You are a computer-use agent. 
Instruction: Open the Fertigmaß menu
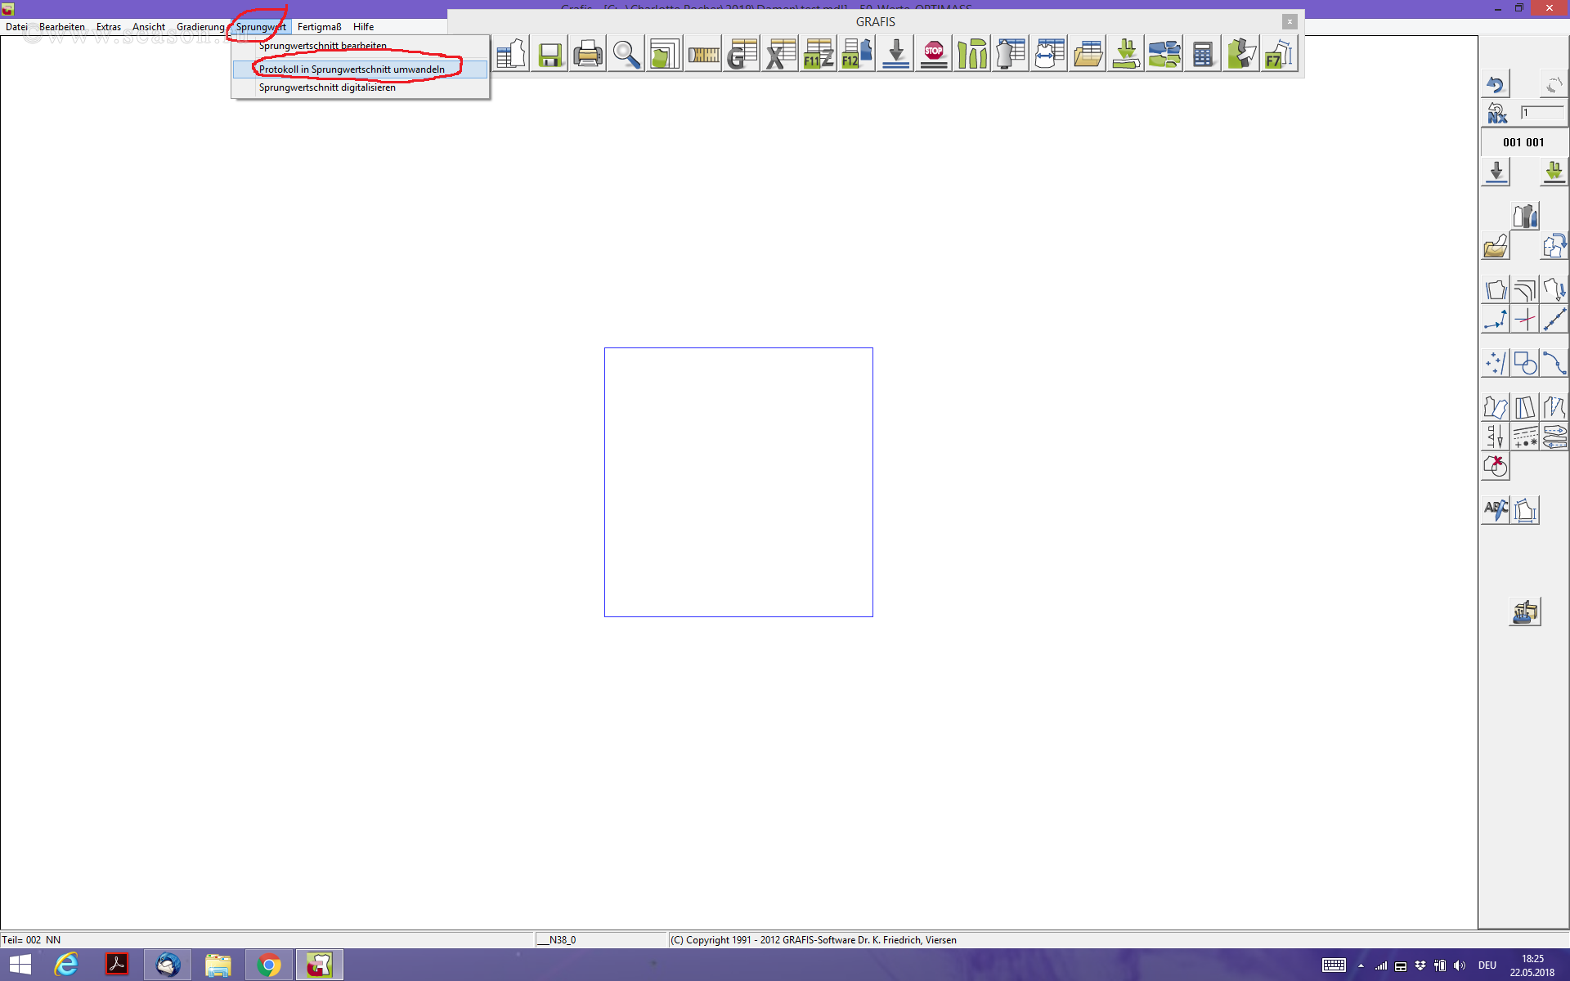click(319, 27)
